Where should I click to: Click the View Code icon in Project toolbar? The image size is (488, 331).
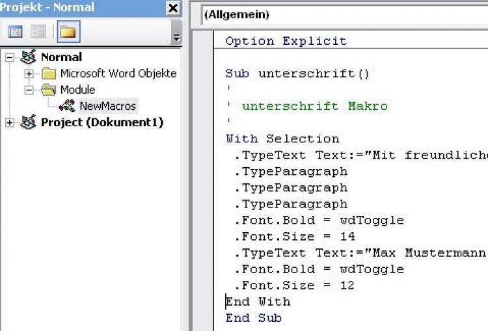tap(15, 31)
